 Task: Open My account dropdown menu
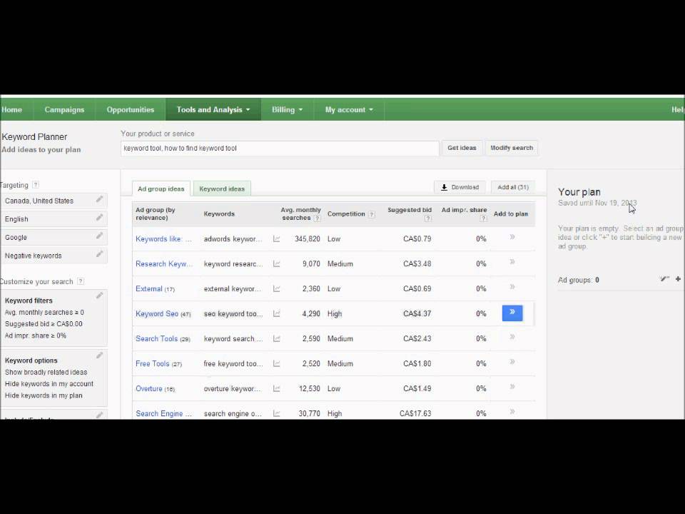(349, 109)
